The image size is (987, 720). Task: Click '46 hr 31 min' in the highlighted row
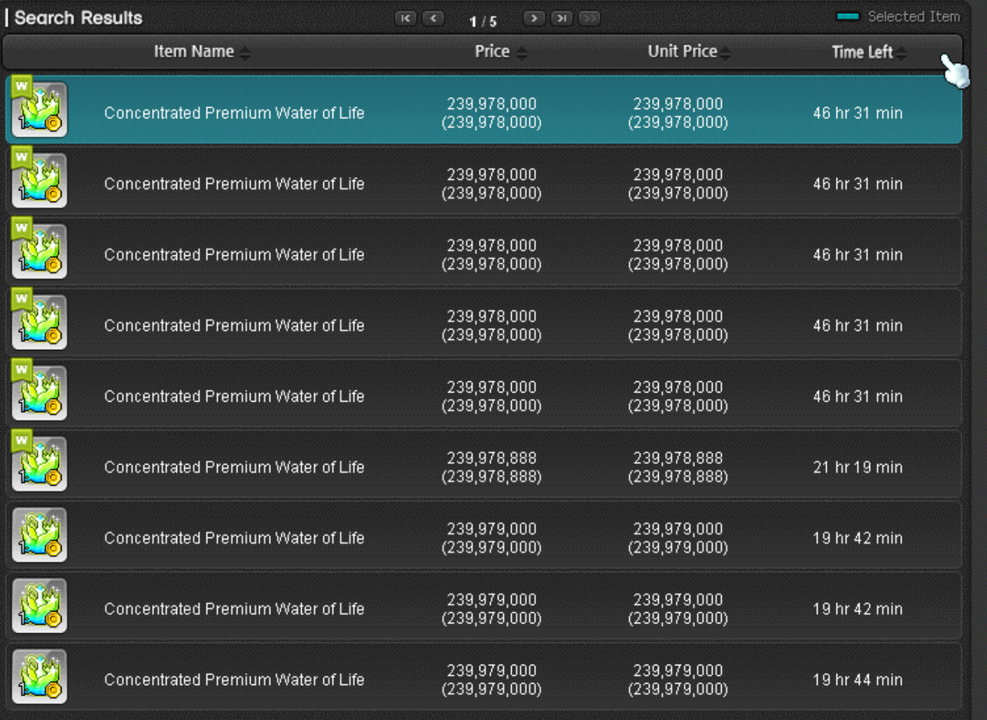click(857, 113)
